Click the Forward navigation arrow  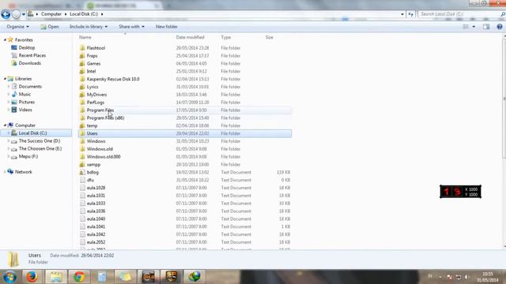click(x=16, y=14)
